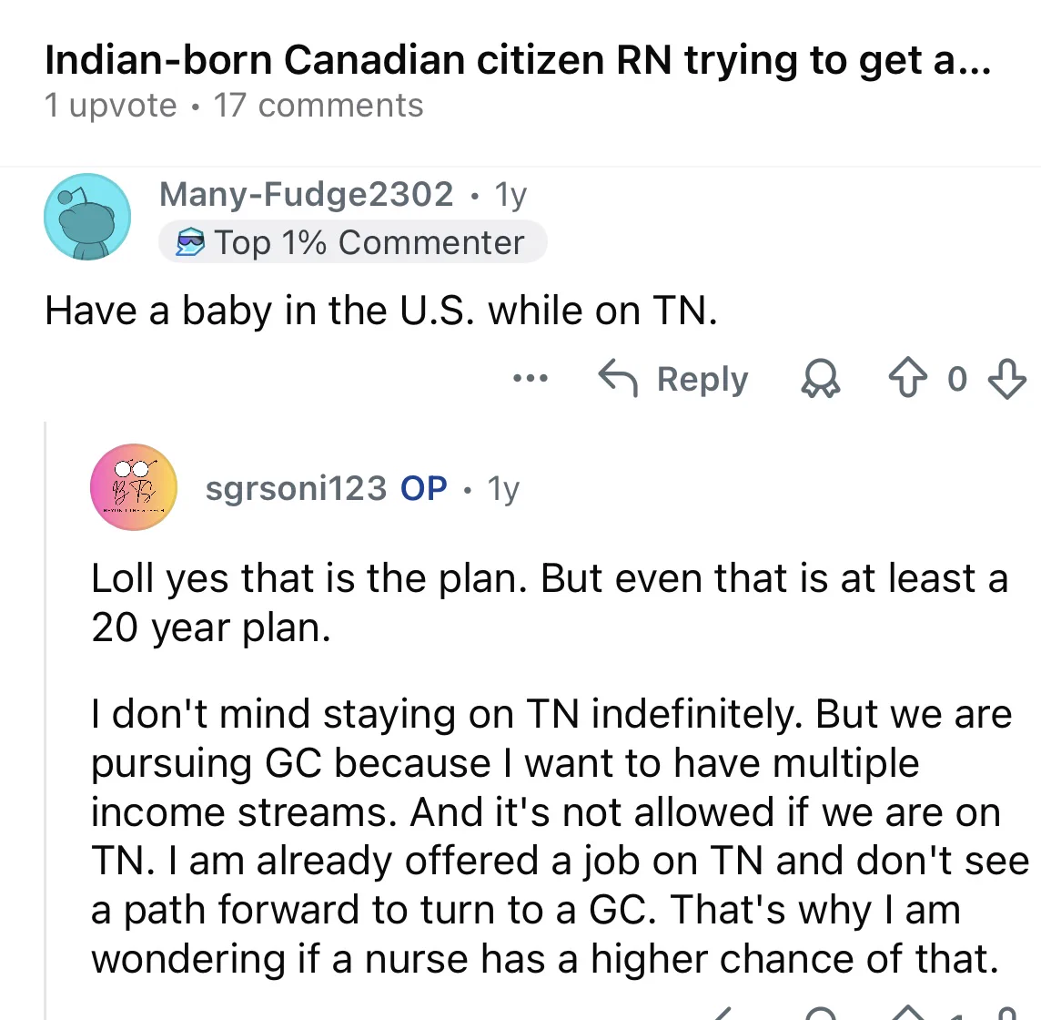Upvote sgrsoni123's reply at bottom edge
This screenshot has height=1020, width=1041.
coord(907,1013)
